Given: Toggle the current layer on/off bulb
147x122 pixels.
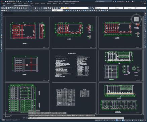Looking at the screenshot, I should pos(62,8).
